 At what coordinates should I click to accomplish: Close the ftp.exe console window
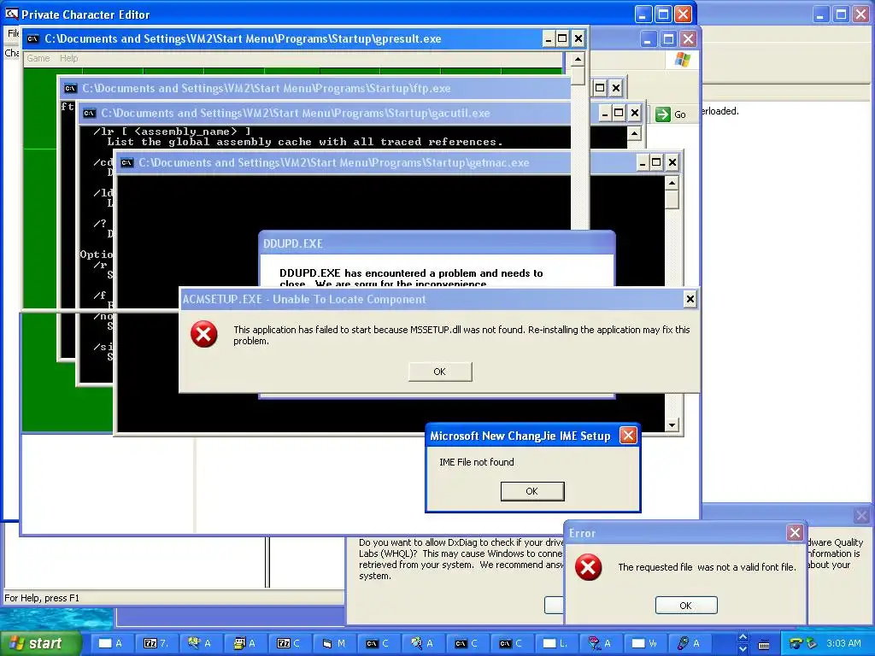(615, 88)
